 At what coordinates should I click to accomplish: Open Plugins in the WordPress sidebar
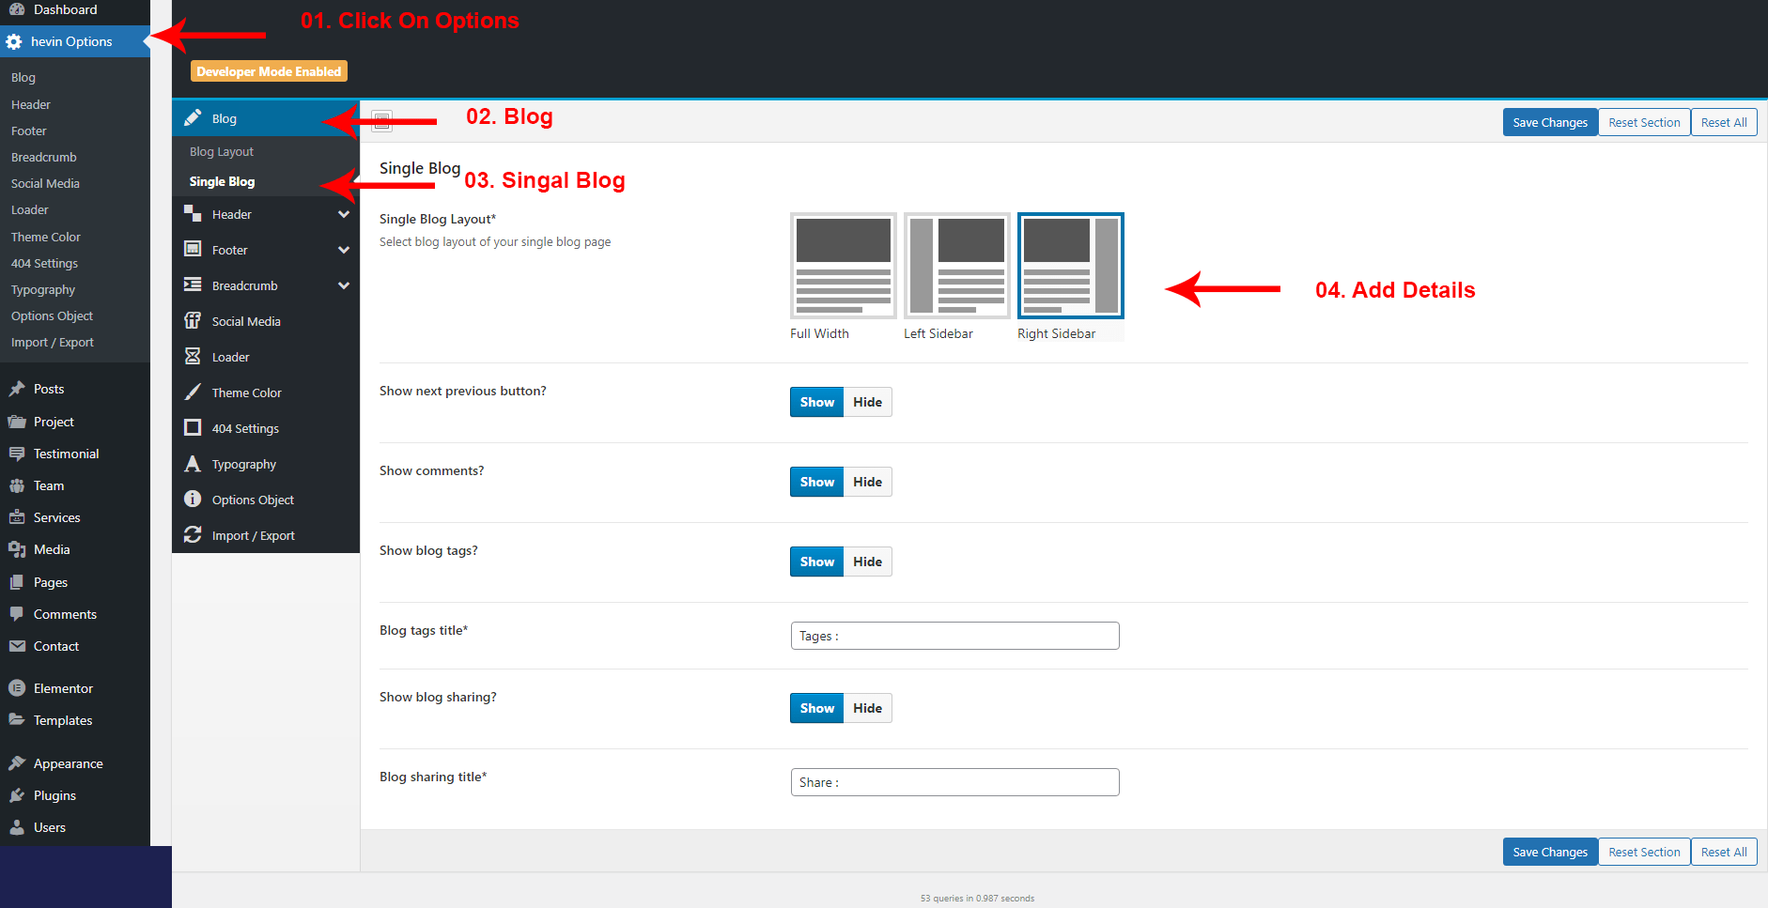click(54, 795)
